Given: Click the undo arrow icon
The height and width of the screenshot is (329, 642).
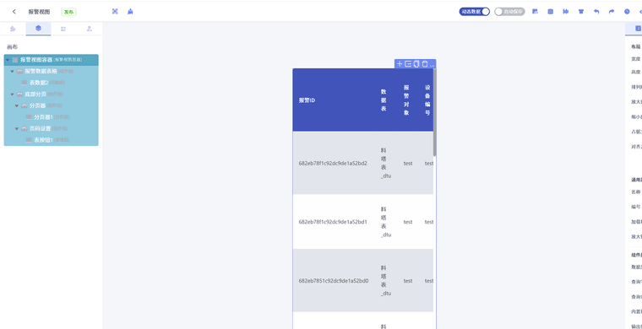Looking at the screenshot, I should (596, 12).
